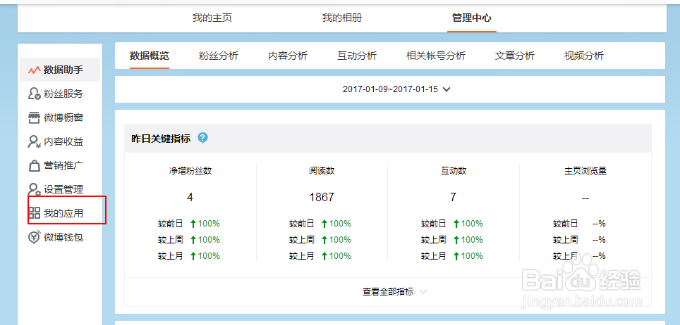Click the 设置管理 gear-person icon
680x325 pixels.
34,189
